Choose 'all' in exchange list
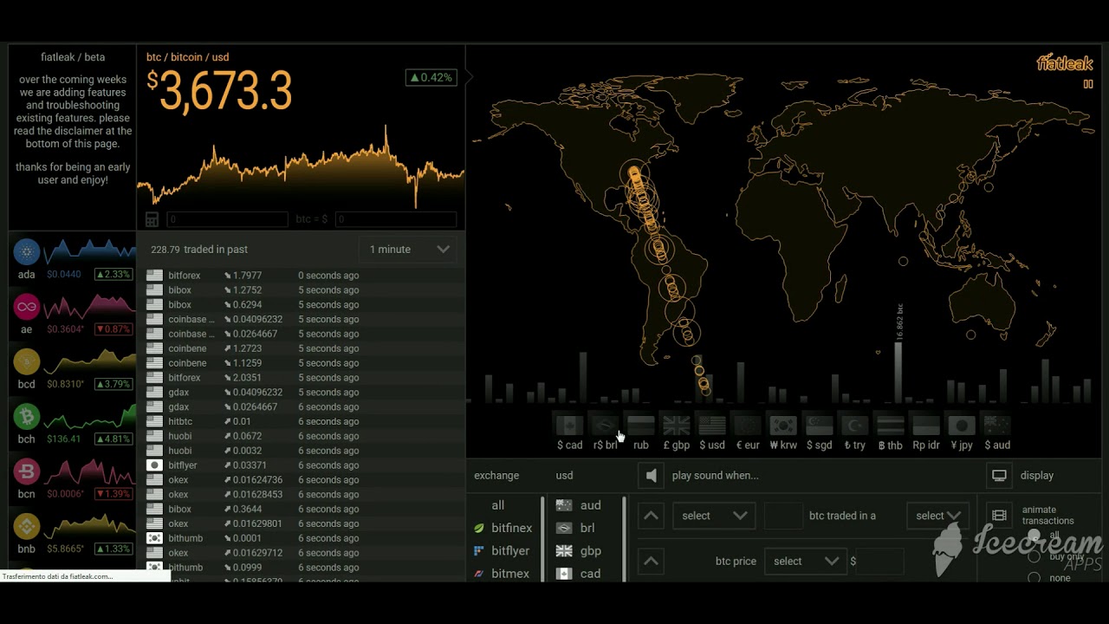The height and width of the screenshot is (624, 1109). 497,505
